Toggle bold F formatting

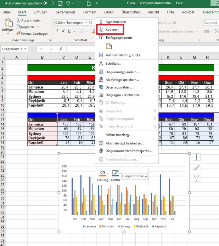pos(58,31)
